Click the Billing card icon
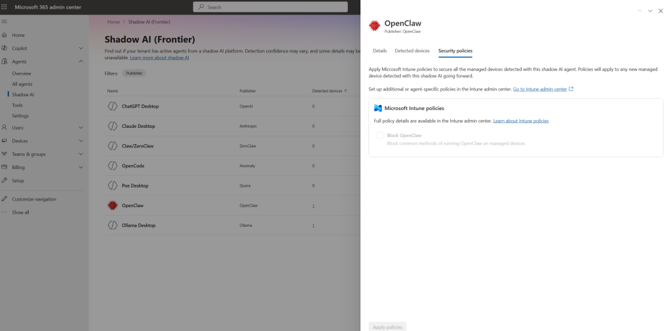 (5, 167)
